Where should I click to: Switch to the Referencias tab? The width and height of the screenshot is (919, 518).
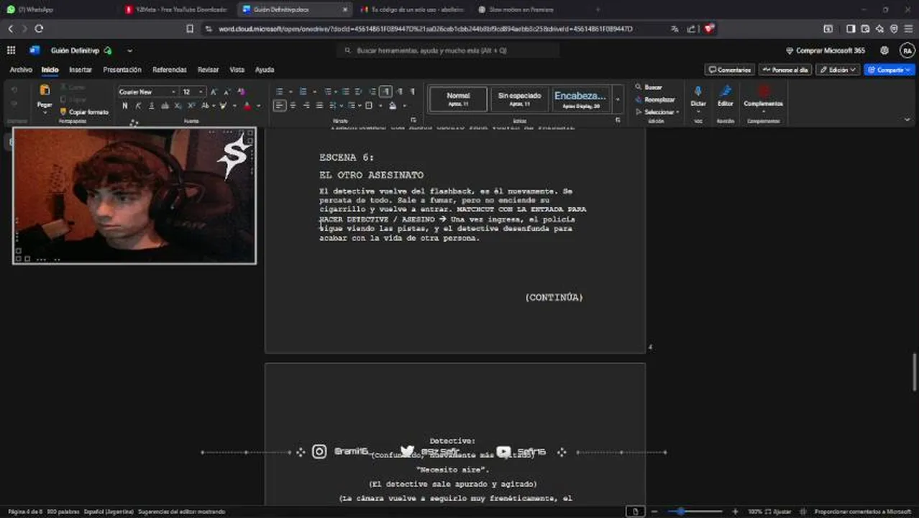click(x=169, y=70)
